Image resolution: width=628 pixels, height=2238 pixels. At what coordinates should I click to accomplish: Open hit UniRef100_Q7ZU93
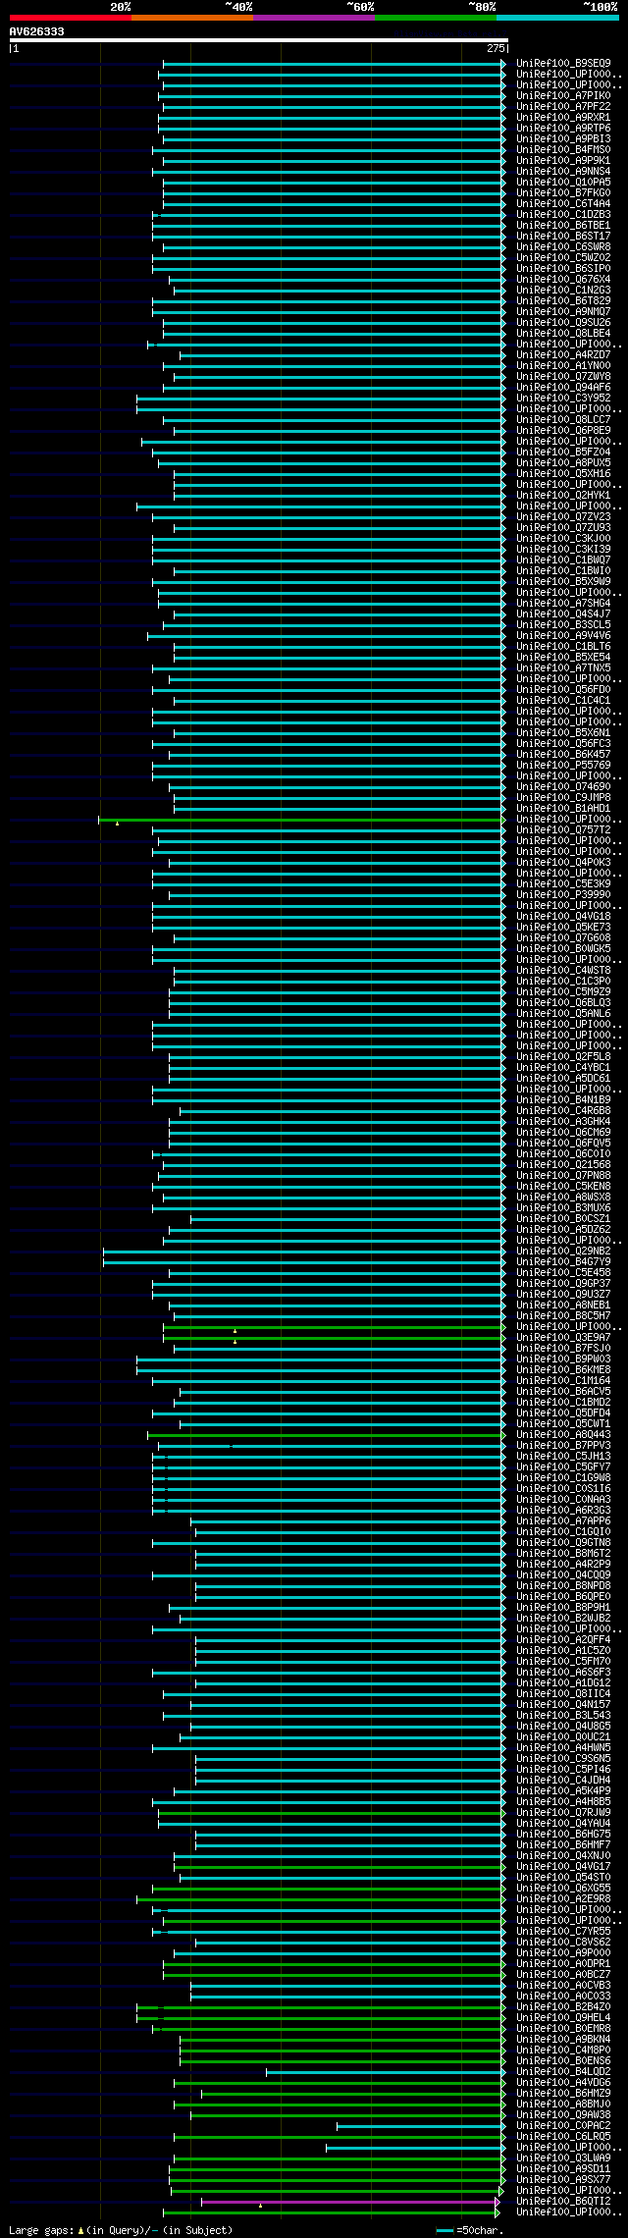[x=563, y=527]
